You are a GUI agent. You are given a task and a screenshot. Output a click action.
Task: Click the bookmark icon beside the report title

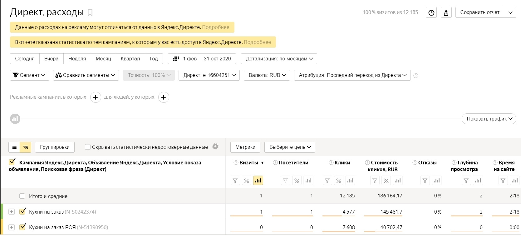point(90,13)
